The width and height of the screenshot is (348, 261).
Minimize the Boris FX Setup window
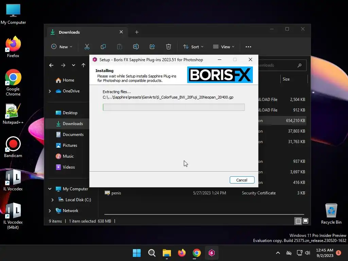[220, 59]
